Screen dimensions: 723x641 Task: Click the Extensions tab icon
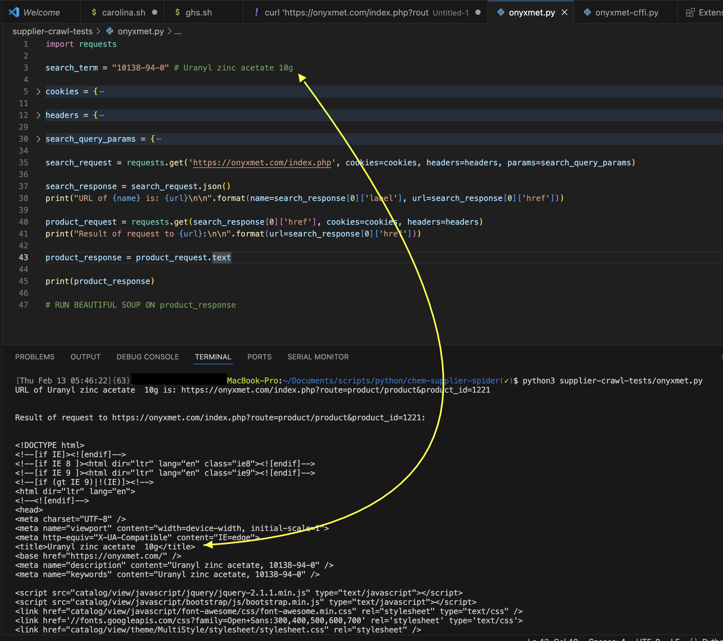point(690,13)
